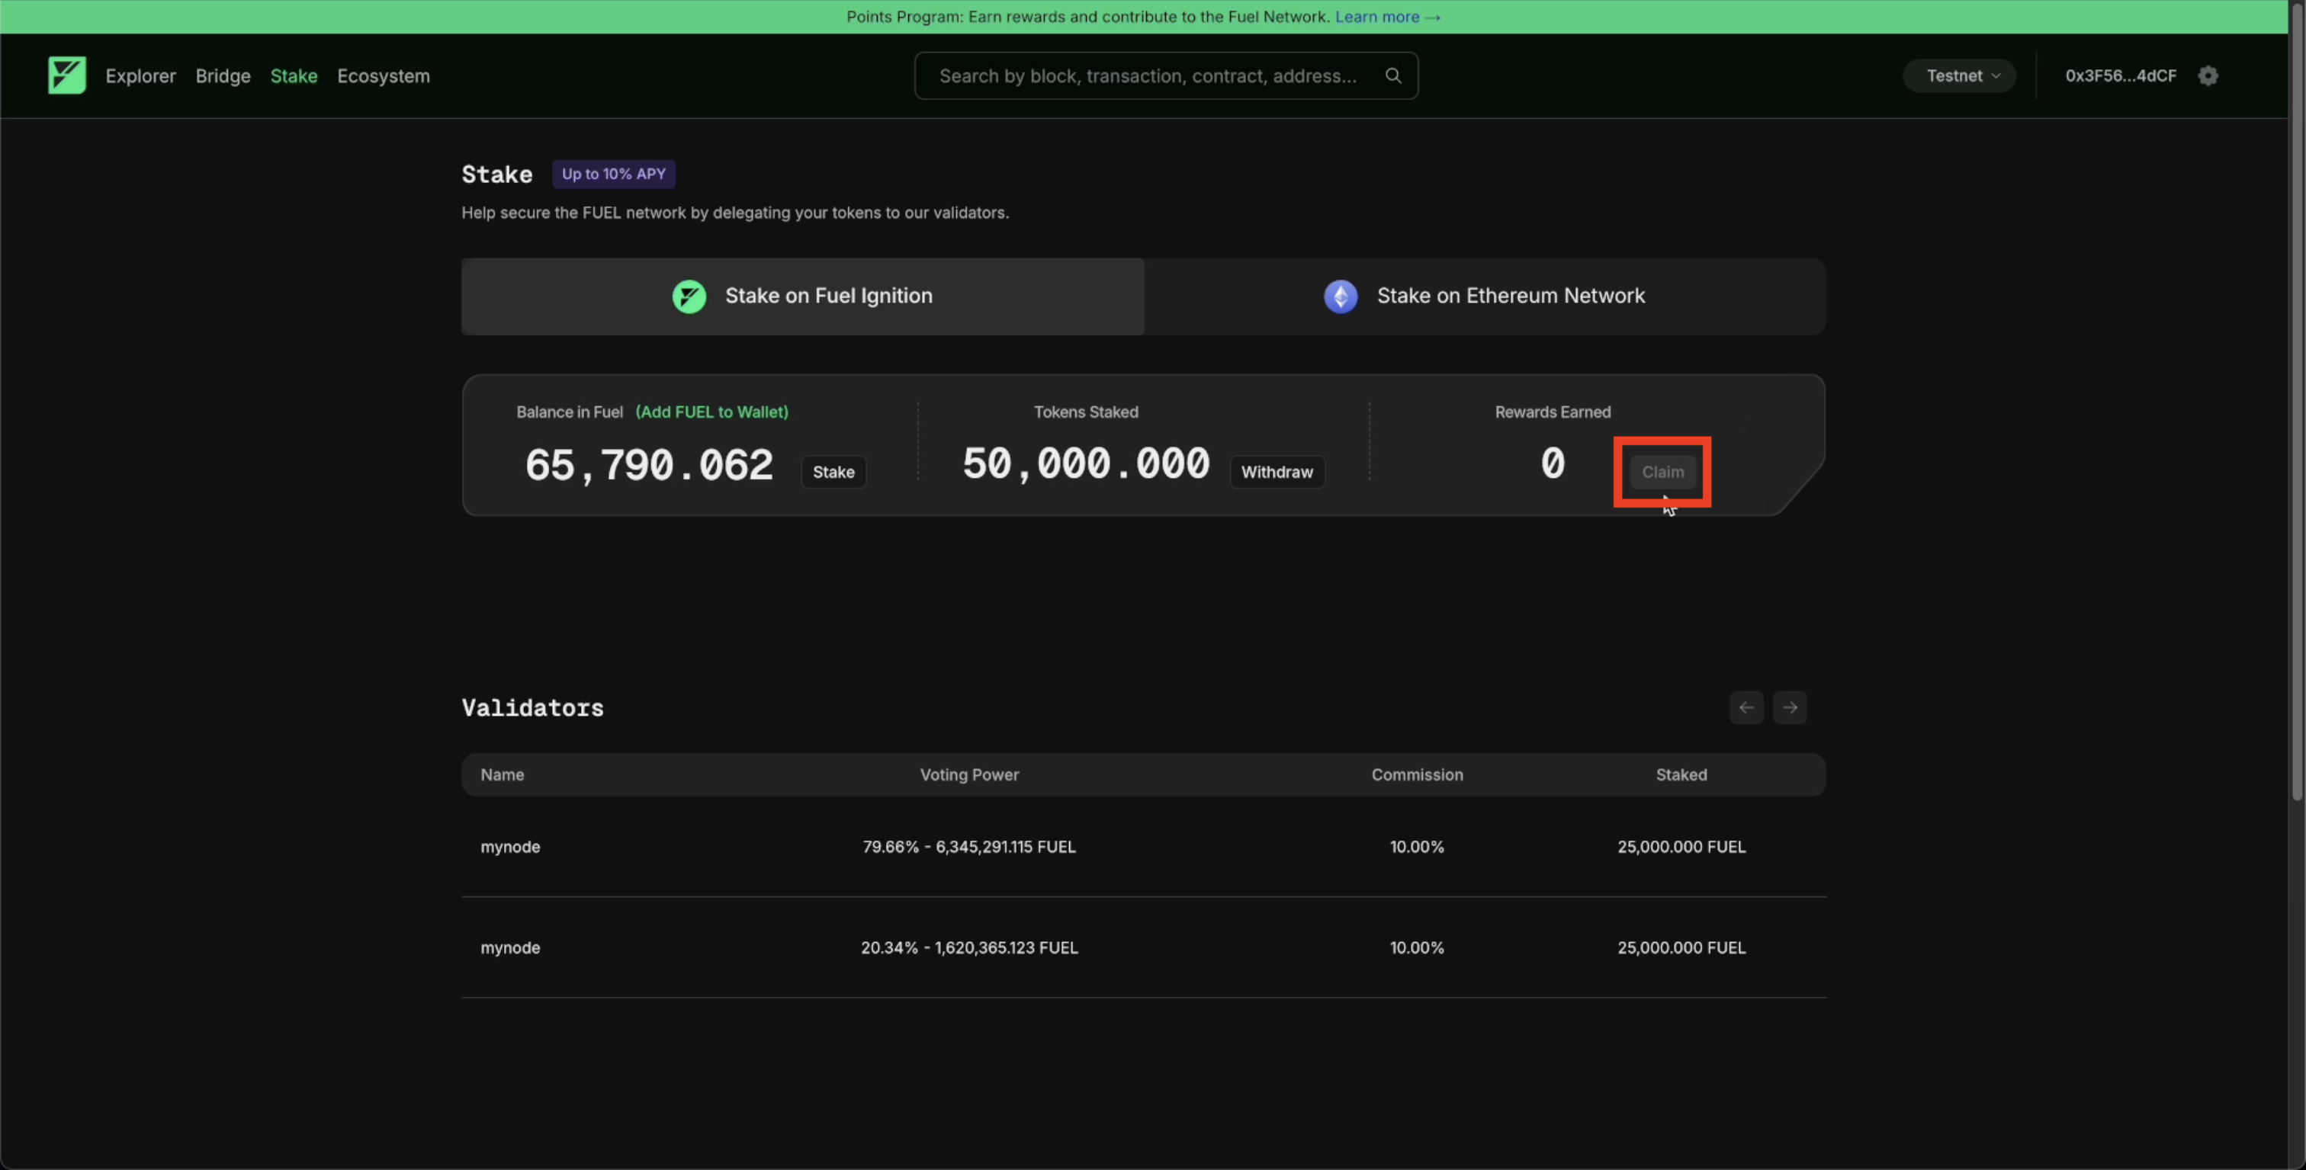Switch to Stake on Ethereum Network tab

coord(1484,296)
